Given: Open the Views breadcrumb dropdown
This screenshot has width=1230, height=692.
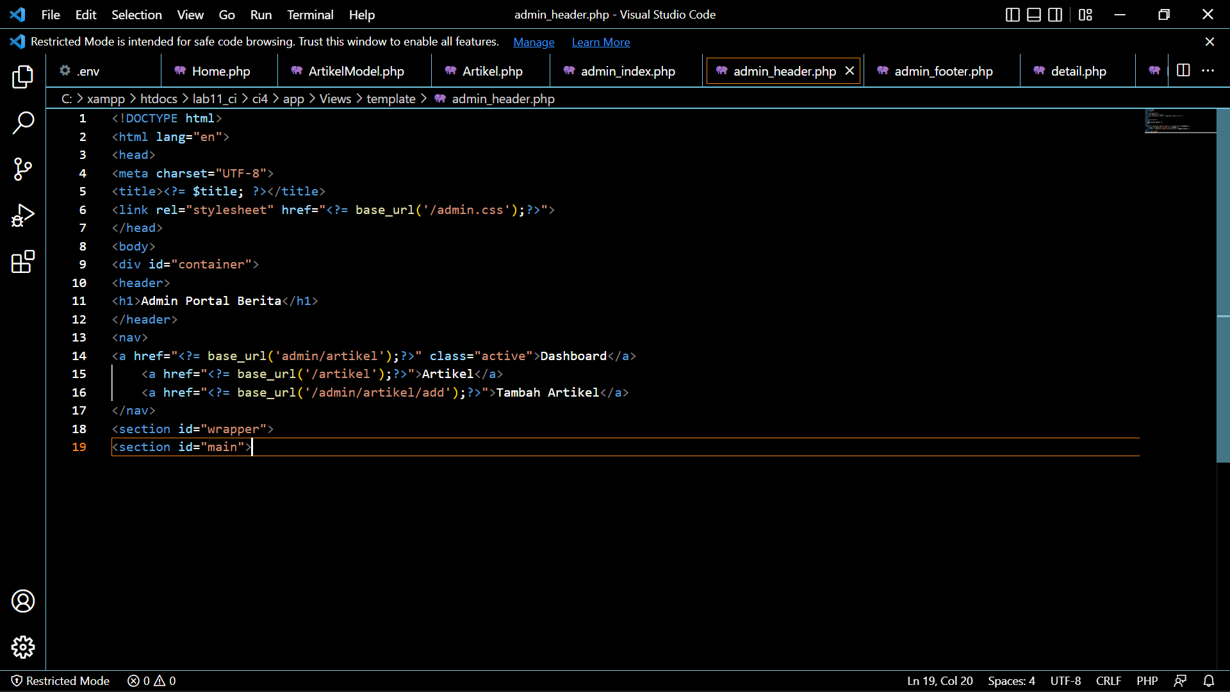Looking at the screenshot, I should pyautogui.click(x=335, y=99).
